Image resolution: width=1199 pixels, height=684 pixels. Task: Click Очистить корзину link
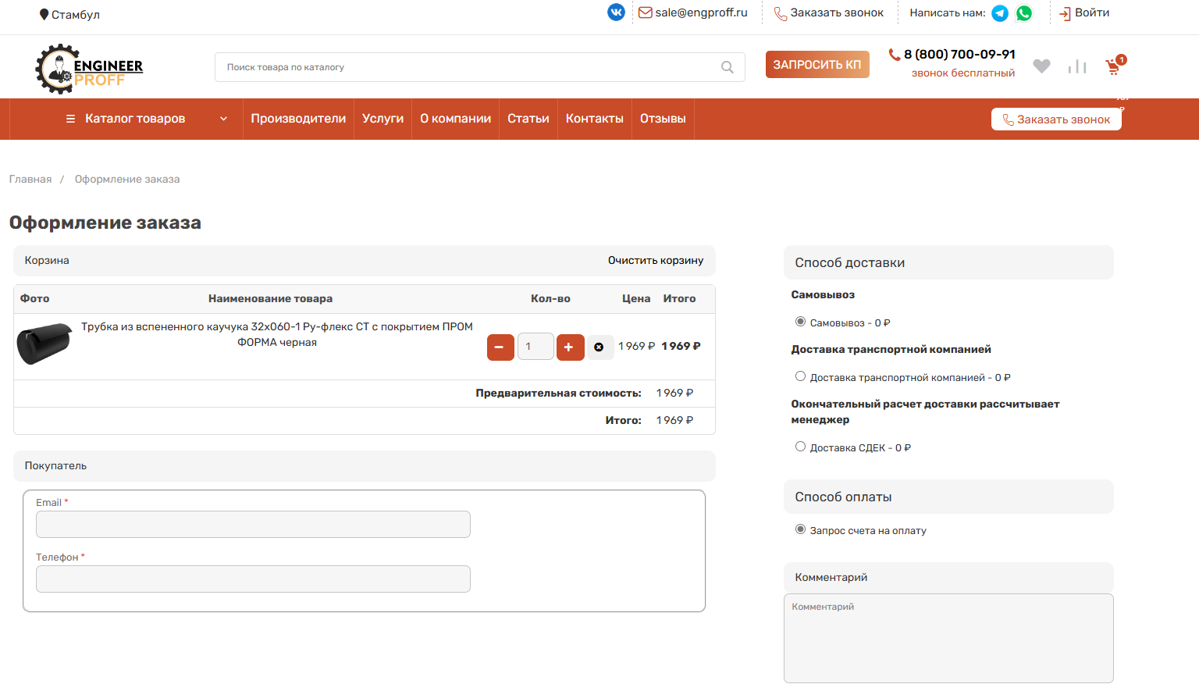click(x=656, y=260)
